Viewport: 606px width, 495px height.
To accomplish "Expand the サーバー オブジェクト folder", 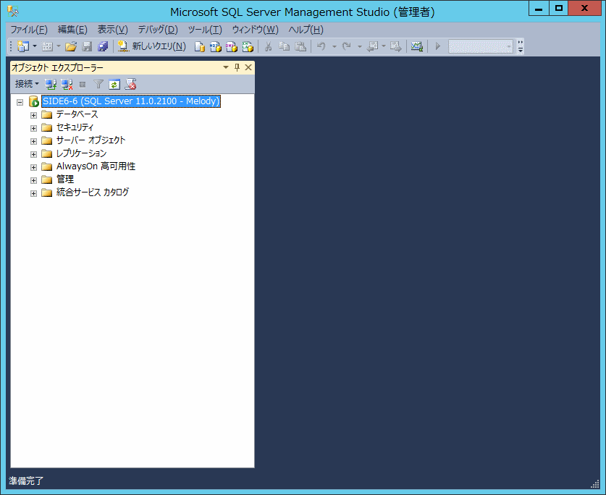I will pyautogui.click(x=33, y=141).
